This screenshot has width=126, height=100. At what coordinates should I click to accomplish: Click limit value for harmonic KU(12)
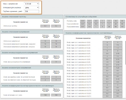tap(118, 71)
